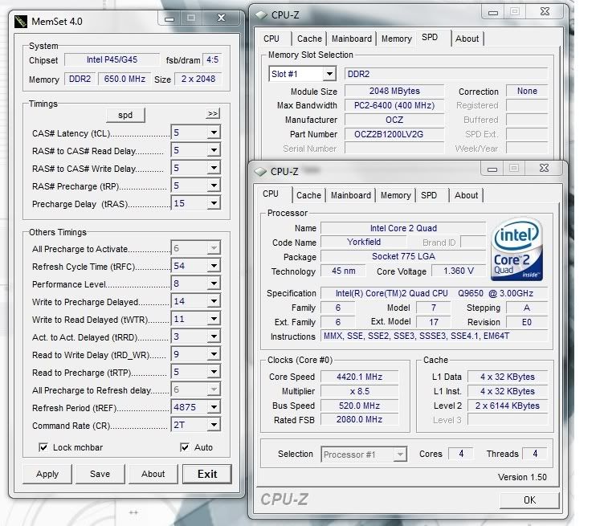Click the CPU-Z title bar icon in front window
This screenshot has width=600, height=526.
click(x=260, y=172)
